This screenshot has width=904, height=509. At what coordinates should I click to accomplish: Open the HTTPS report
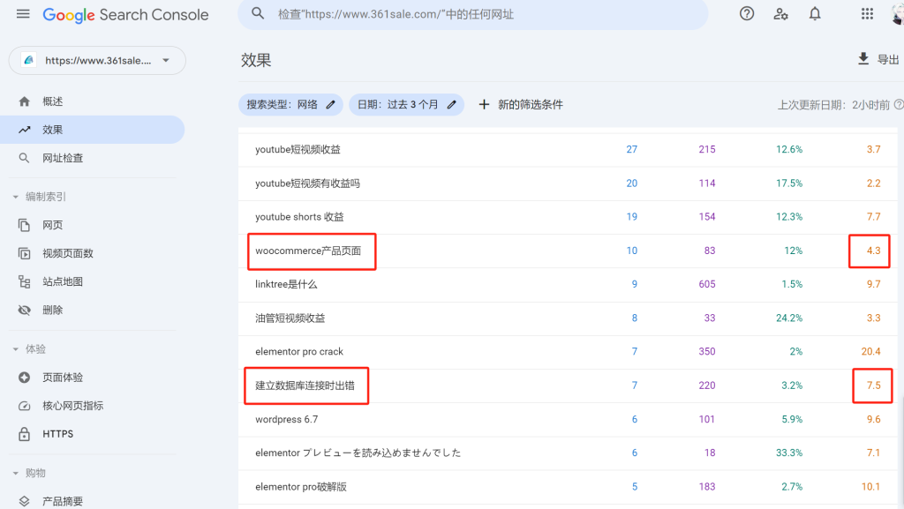pyautogui.click(x=57, y=434)
